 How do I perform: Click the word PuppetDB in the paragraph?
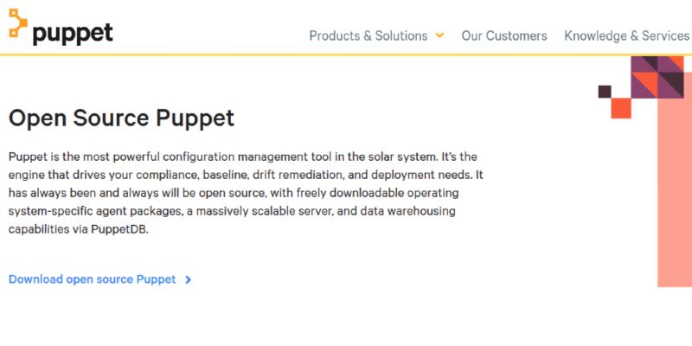(x=120, y=231)
